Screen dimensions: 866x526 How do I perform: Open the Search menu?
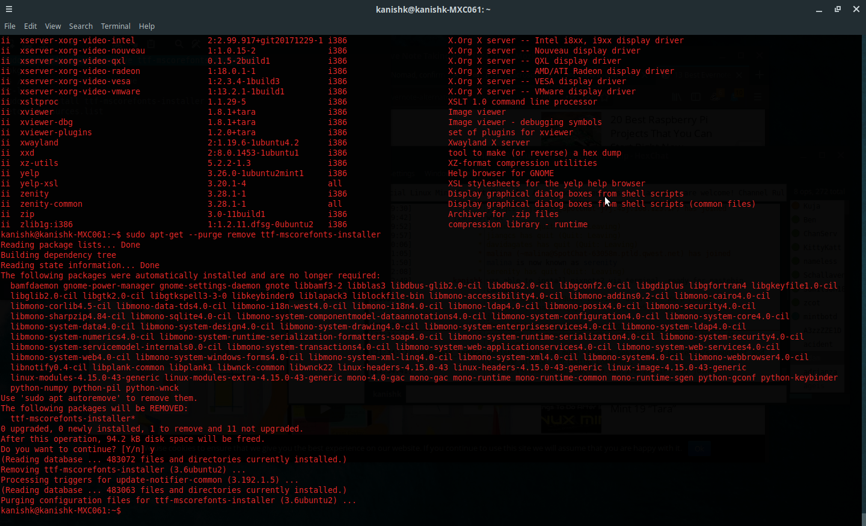point(81,26)
